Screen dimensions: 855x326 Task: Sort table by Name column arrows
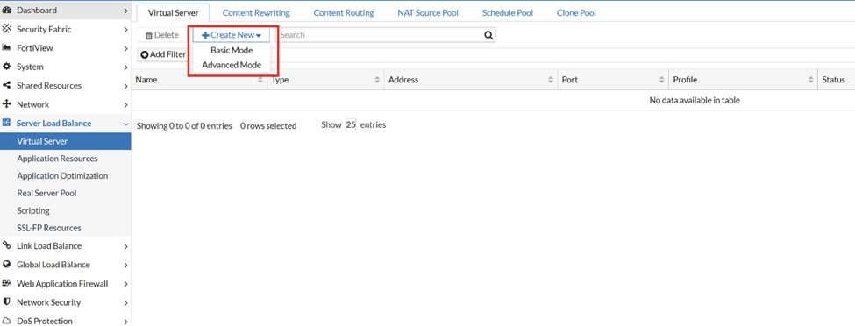[260, 80]
